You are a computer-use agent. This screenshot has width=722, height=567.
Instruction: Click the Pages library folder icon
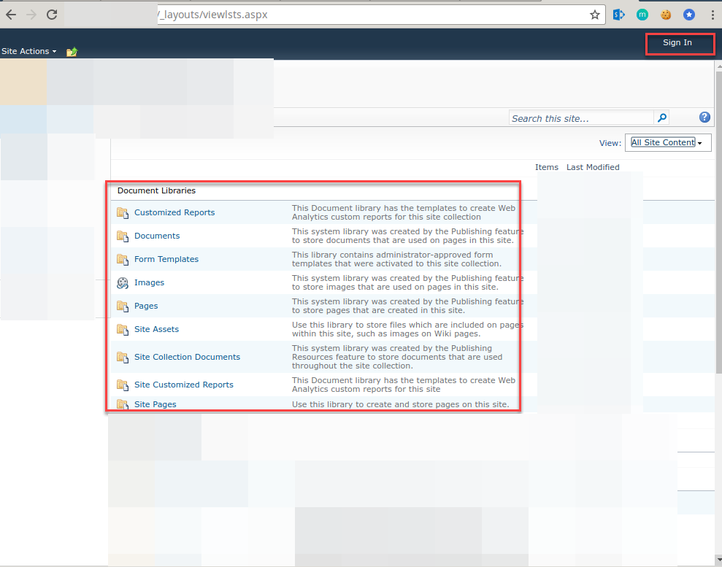(x=122, y=306)
